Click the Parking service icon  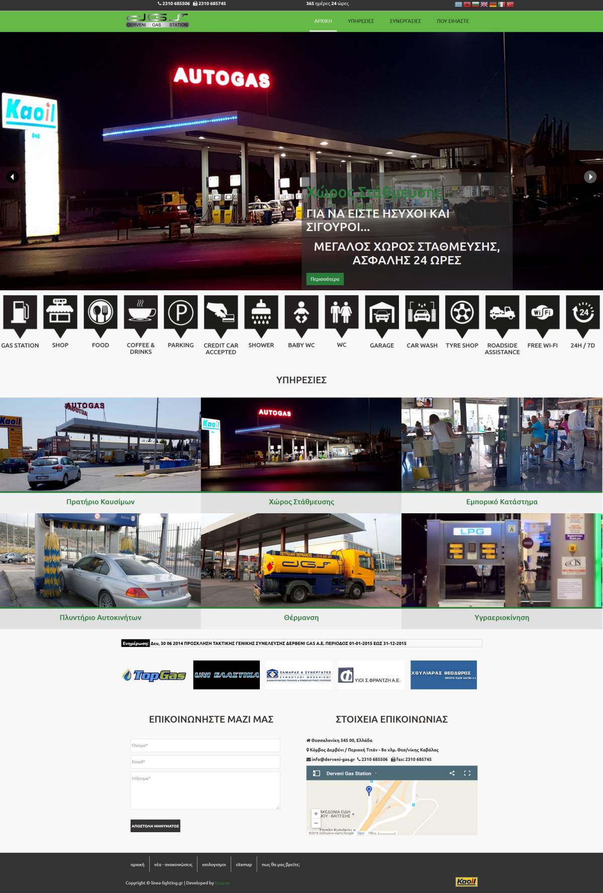click(181, 316)
